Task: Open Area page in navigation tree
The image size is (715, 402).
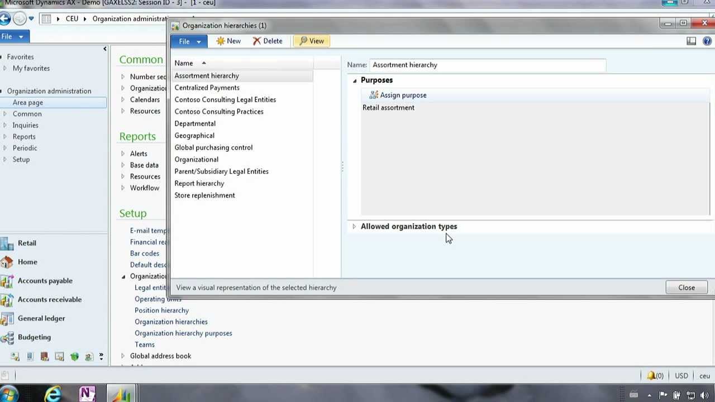Action: point(28,102)
